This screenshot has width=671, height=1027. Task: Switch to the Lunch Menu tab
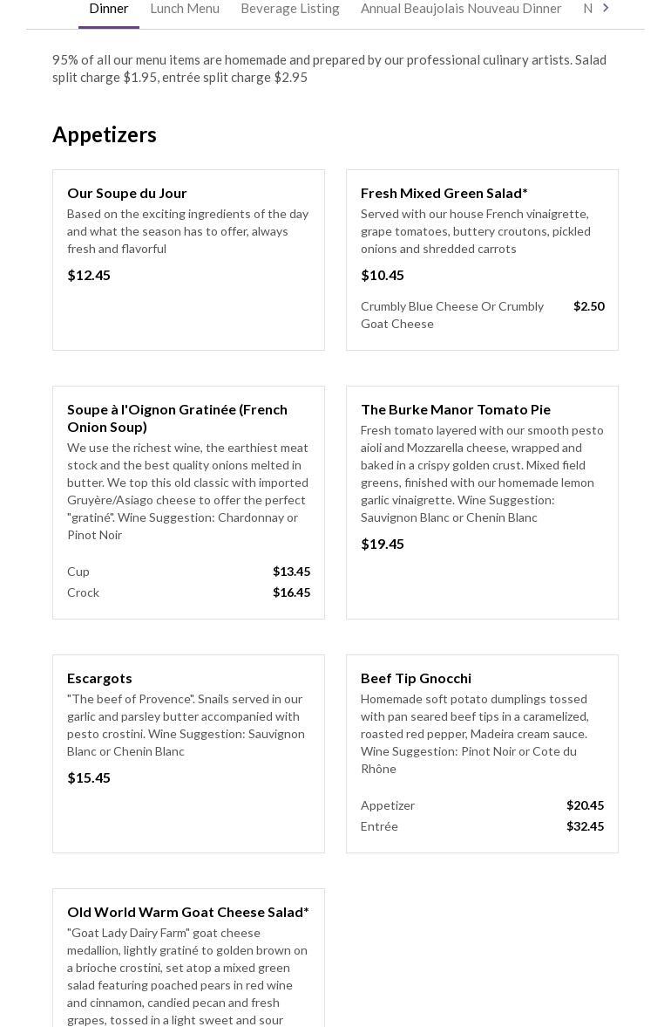tap(185, 9)
